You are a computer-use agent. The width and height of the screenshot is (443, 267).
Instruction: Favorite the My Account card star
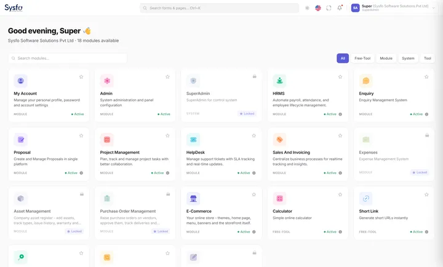tap(81, 77)
